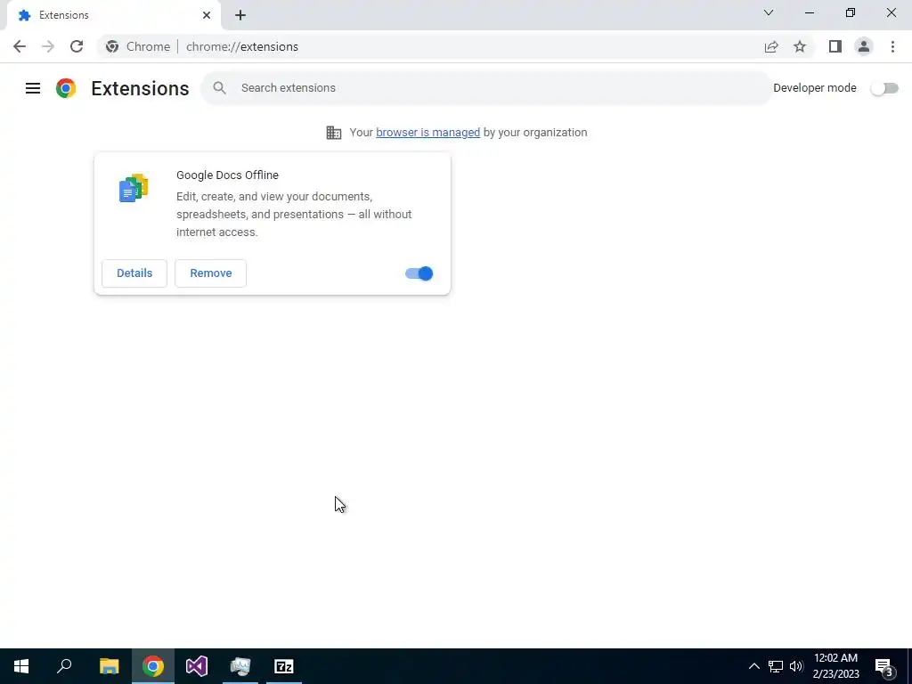Close the Extensions tab
The image size is (912, 684).
pos(207,15)
